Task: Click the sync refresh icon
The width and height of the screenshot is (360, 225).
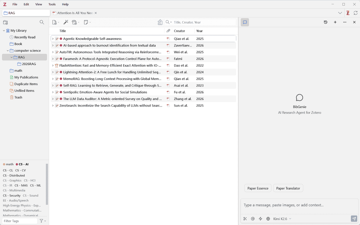Action: tap(356, 13)
